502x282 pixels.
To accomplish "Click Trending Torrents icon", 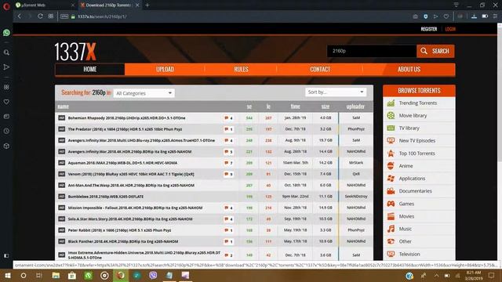I will click(x=391, y=103).
